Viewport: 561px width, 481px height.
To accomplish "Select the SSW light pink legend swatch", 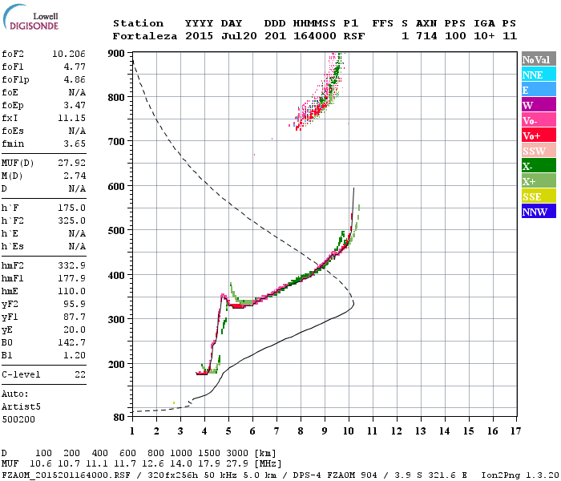I will pos(539,151).
